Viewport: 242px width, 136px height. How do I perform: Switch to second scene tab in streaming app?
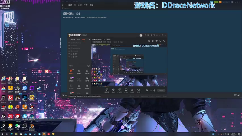click(x=78, y=40)
